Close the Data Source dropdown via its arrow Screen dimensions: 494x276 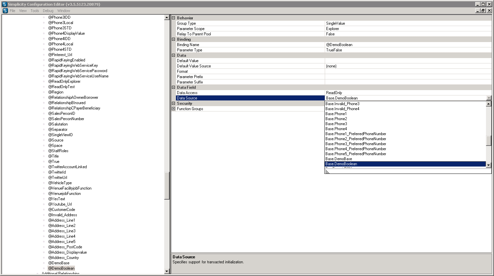(x=489, y=98)
